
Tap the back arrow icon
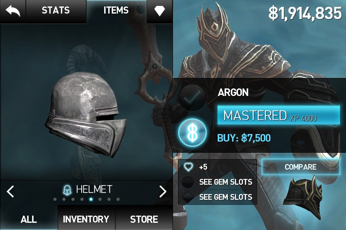pyautogui.click(x=13, y=11)
